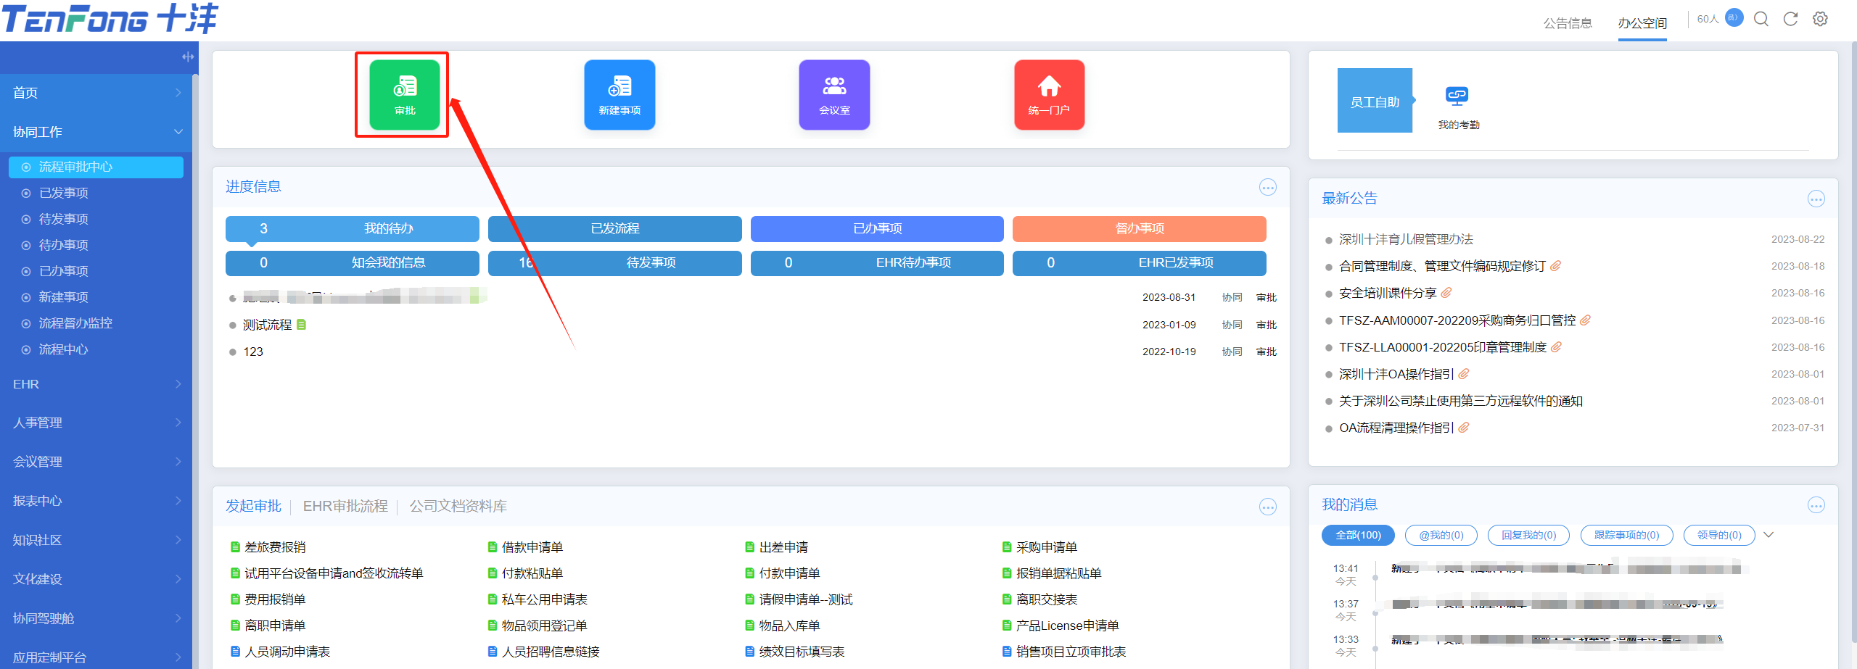Screen dimensions: 1857x669
Task: Open the blue 新建事项 tile
Action: coord(619,95)
